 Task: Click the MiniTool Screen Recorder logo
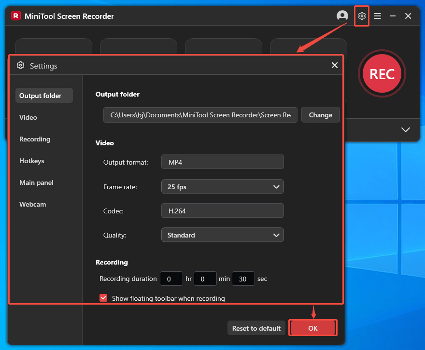[16, 16]
